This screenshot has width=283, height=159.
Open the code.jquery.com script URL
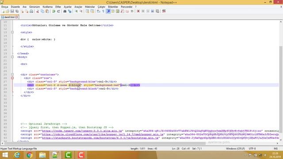tap(82, 131)
